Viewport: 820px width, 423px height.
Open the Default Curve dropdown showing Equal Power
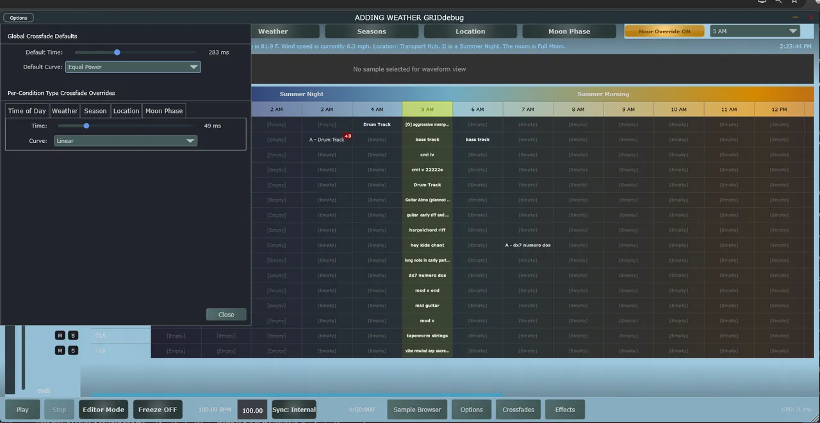[x=133, y=67]
